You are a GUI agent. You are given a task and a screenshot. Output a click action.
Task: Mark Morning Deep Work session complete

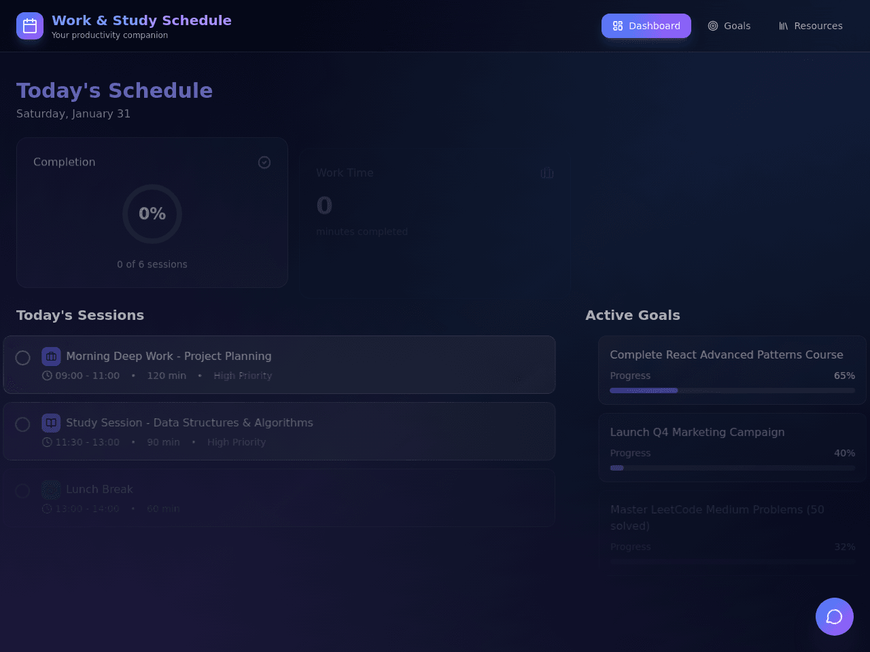pyautogui.click(x=22, y=358)
